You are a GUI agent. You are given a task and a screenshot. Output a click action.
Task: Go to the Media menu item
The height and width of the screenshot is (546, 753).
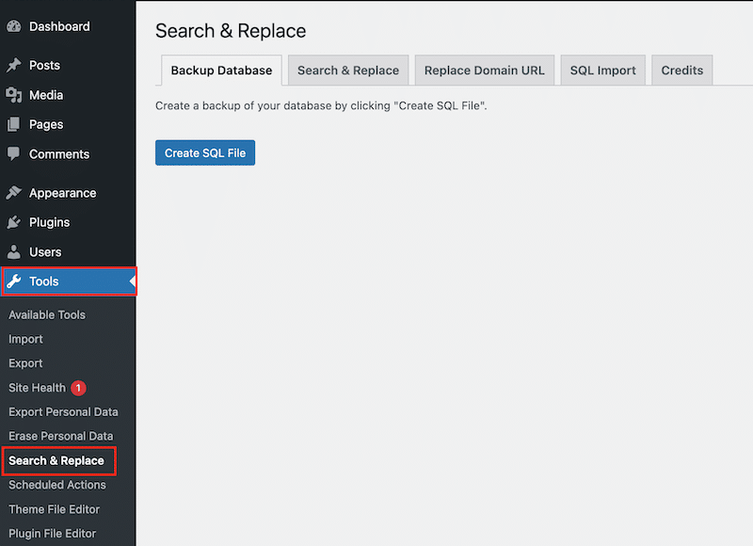click(x=68, y=95)
